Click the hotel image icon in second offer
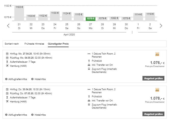The height and width of the screenshot is (120, 170). pyautogui.click(x=157, y=90)
